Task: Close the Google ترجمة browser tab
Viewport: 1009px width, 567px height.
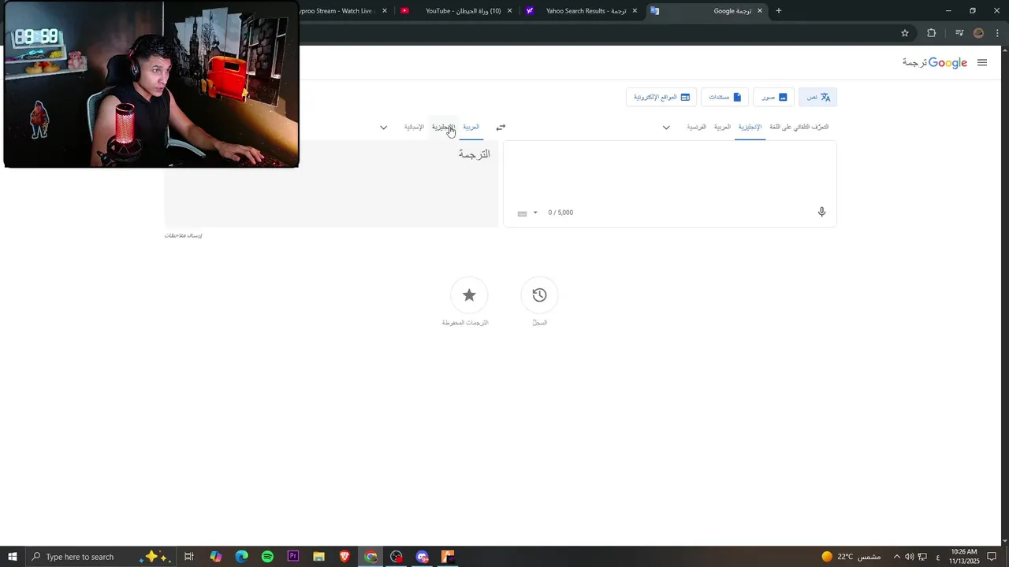Action: (x=760, y=11)
